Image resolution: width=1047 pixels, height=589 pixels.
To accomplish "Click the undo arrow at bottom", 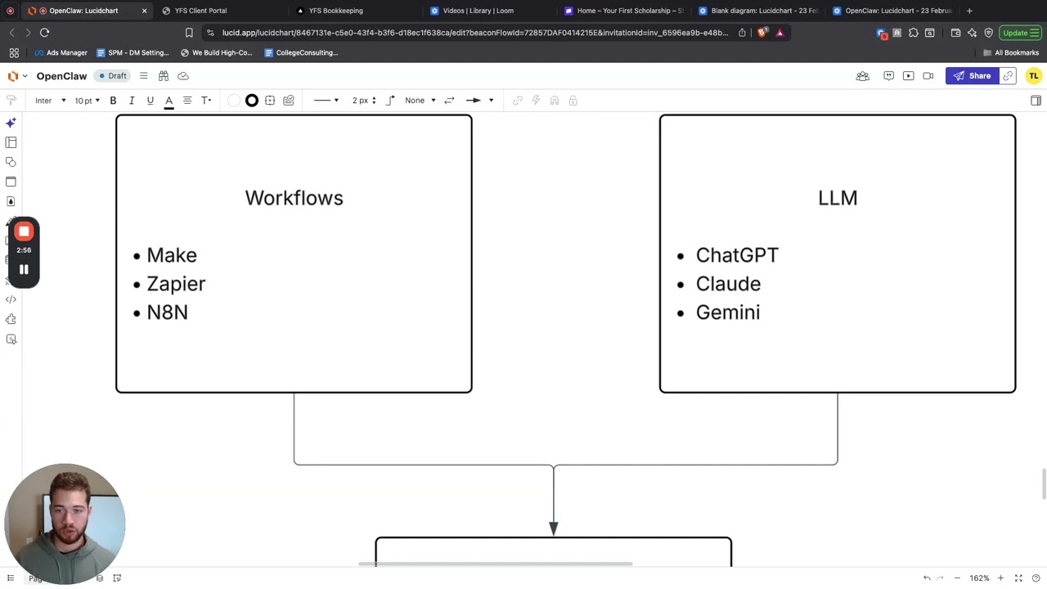I will click(927, 578).
